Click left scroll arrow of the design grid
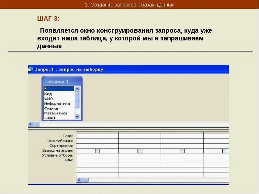 [x=79, y=180]
